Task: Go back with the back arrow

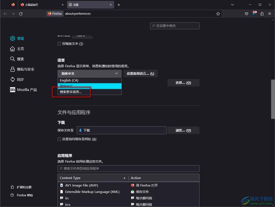Action: tap(5, 14)
